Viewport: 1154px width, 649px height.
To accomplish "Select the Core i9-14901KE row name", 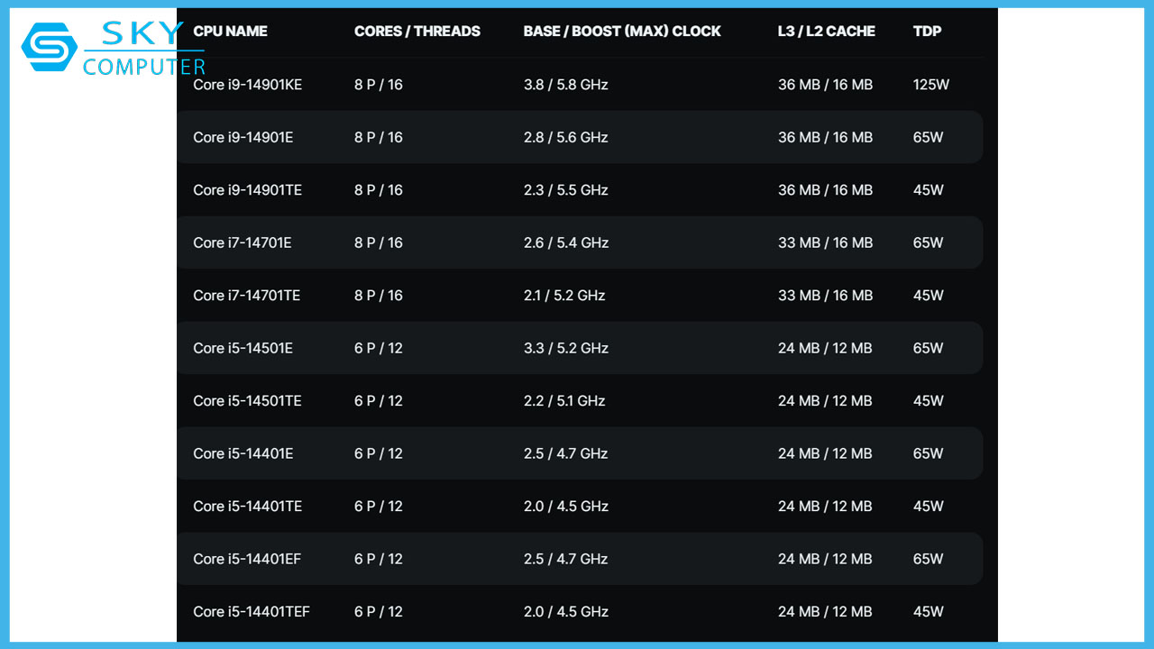I will [x=247, y=85].
